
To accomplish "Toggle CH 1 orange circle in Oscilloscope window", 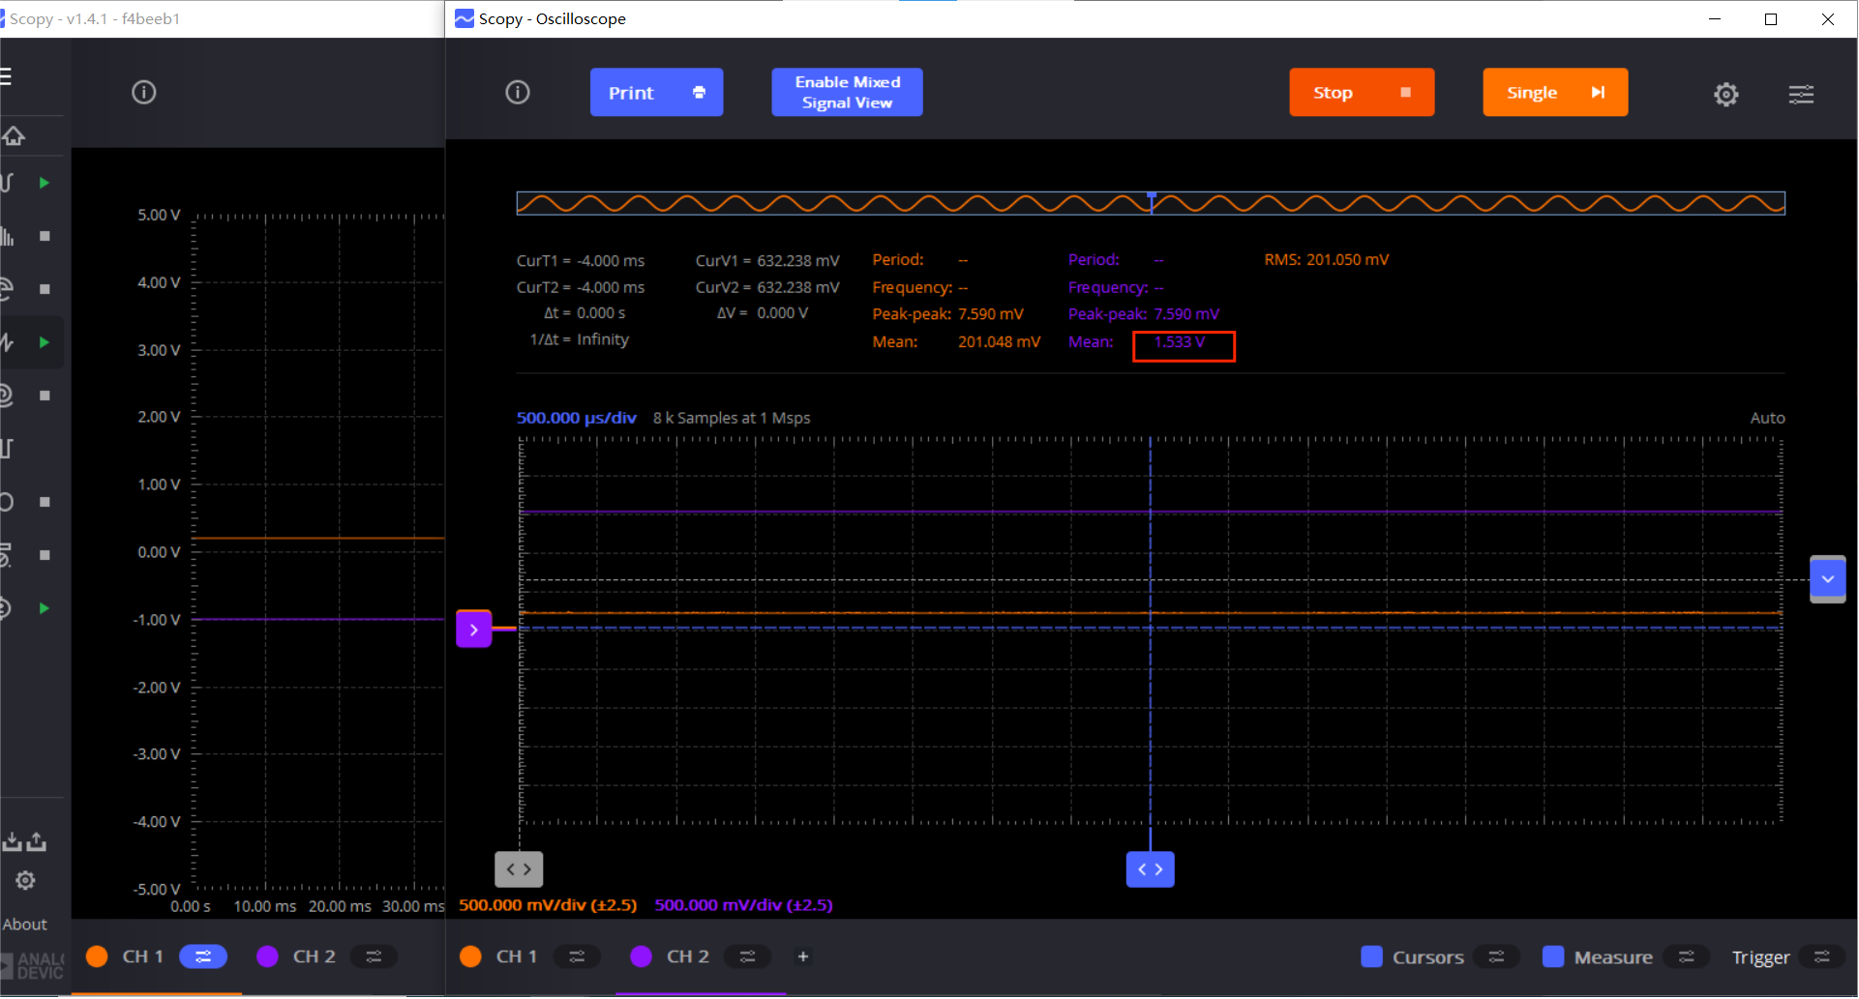I will point(470,956).
